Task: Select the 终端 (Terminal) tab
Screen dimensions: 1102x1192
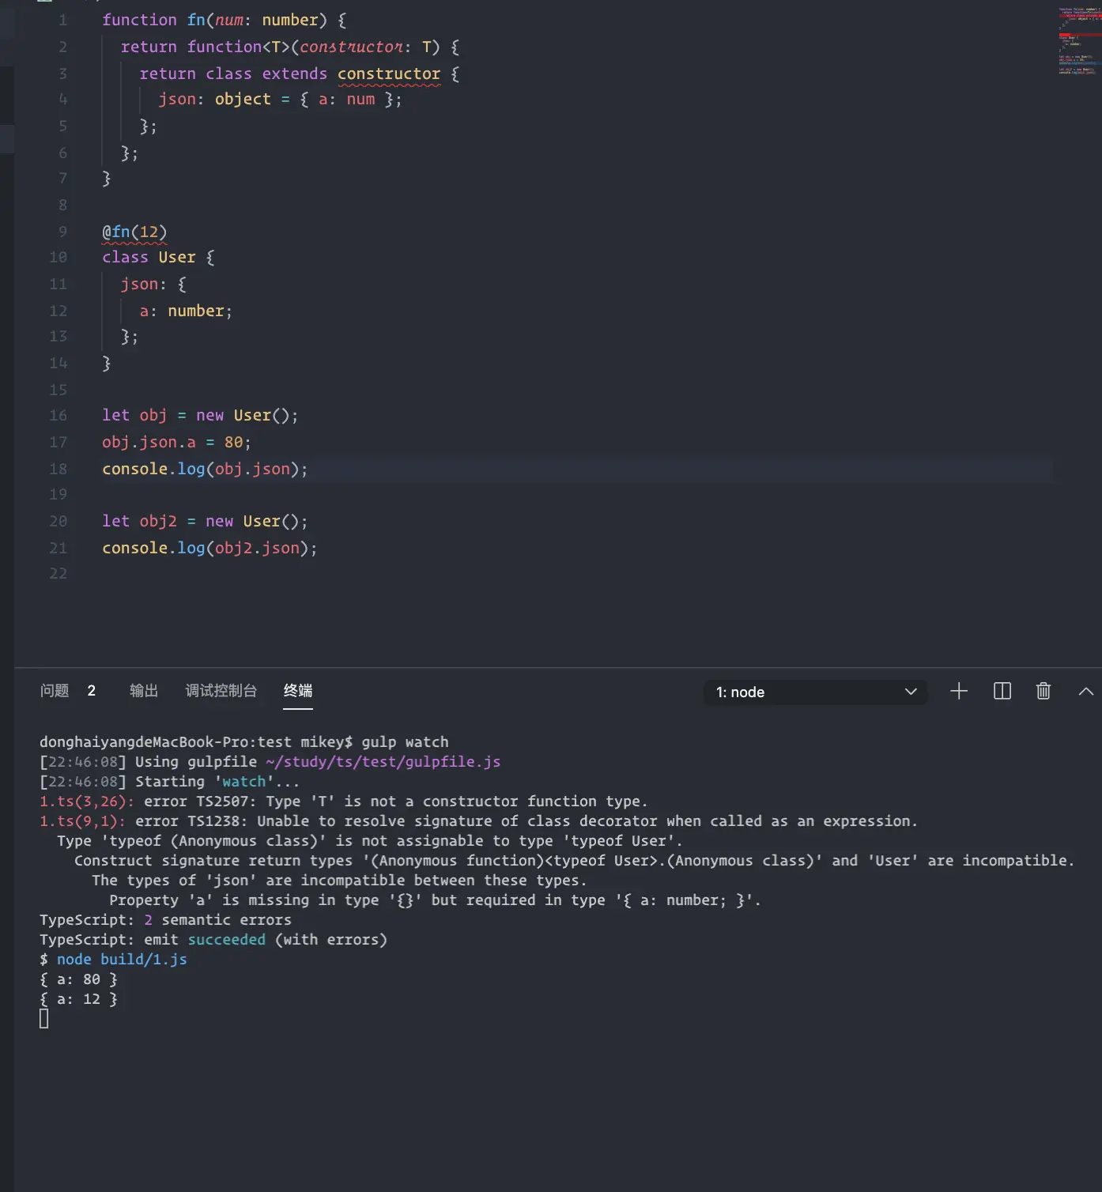Action: coord(298,691)
